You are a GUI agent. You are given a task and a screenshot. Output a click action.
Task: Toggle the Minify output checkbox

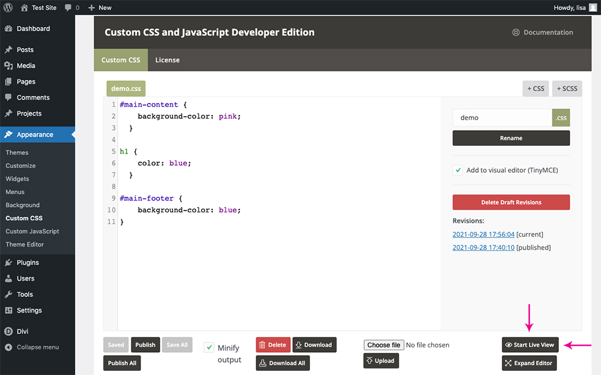[x=209, y=347]
